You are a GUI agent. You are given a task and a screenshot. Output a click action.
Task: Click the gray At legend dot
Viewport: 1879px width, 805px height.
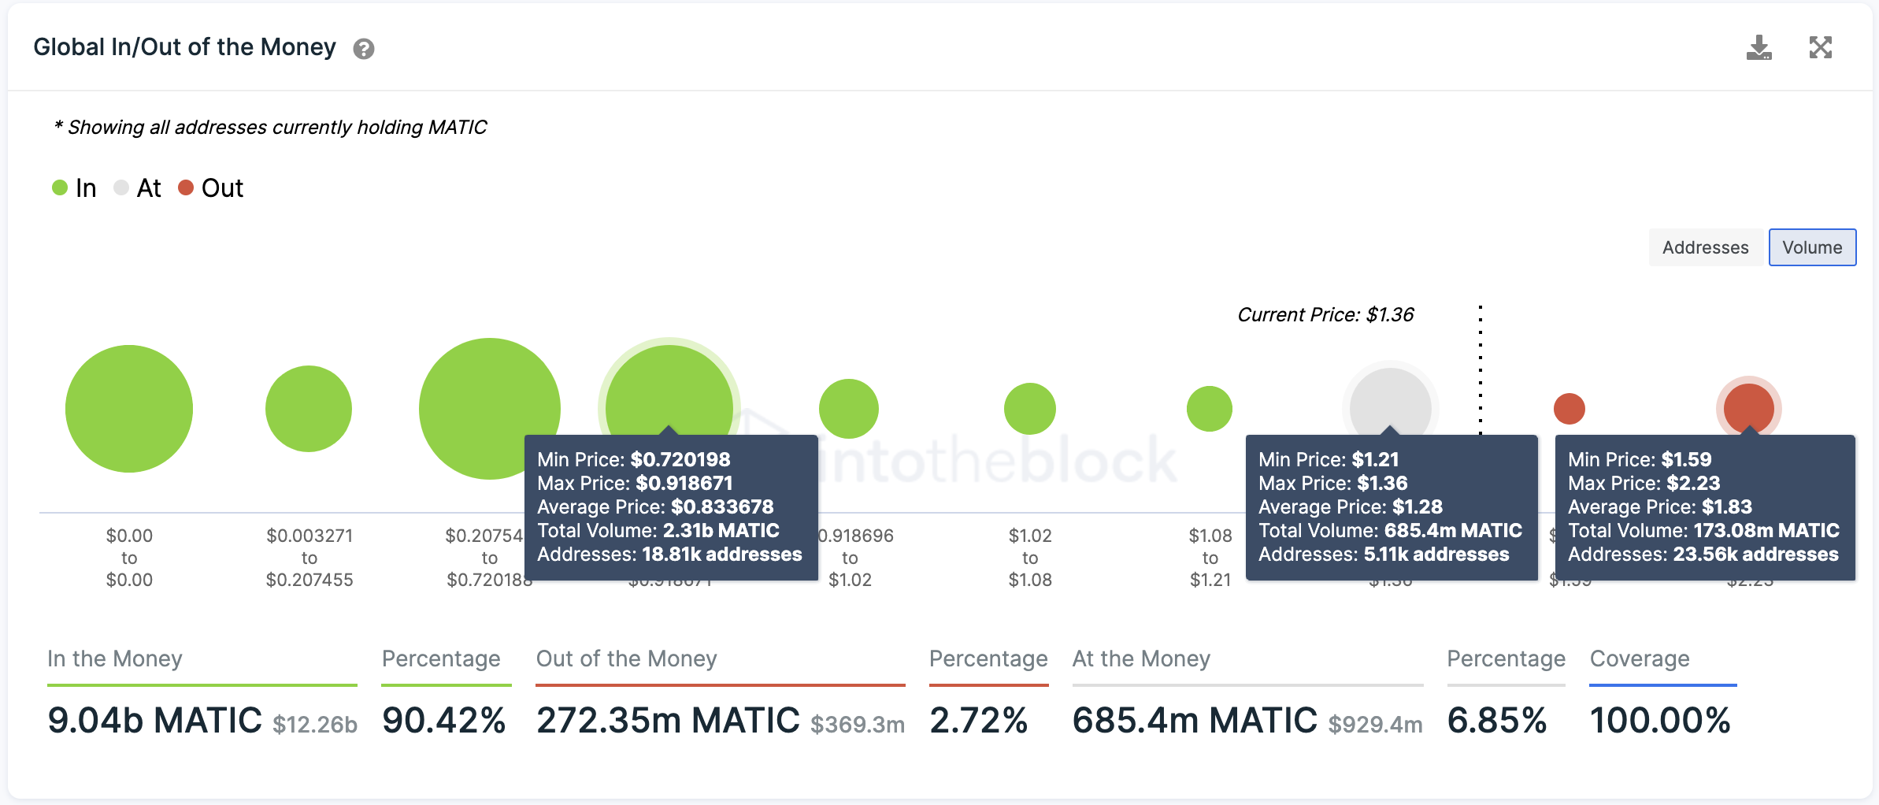coord(121,187)
